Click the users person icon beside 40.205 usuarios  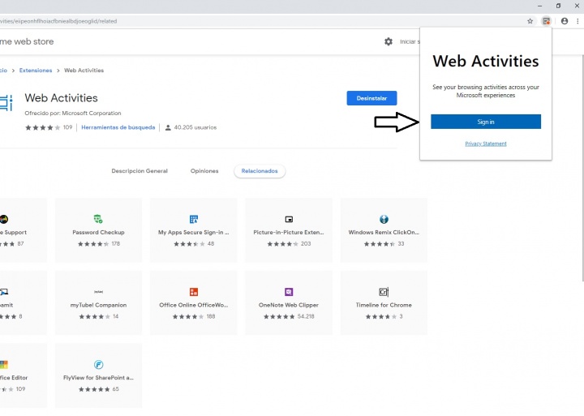tap(168, 127)
